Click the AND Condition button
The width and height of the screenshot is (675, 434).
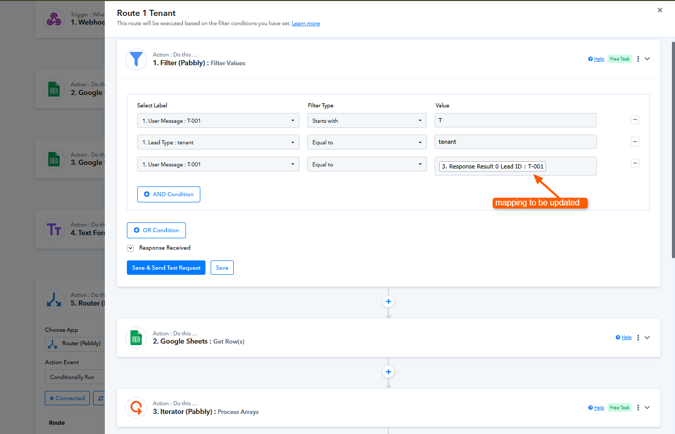tap(168, 194)
